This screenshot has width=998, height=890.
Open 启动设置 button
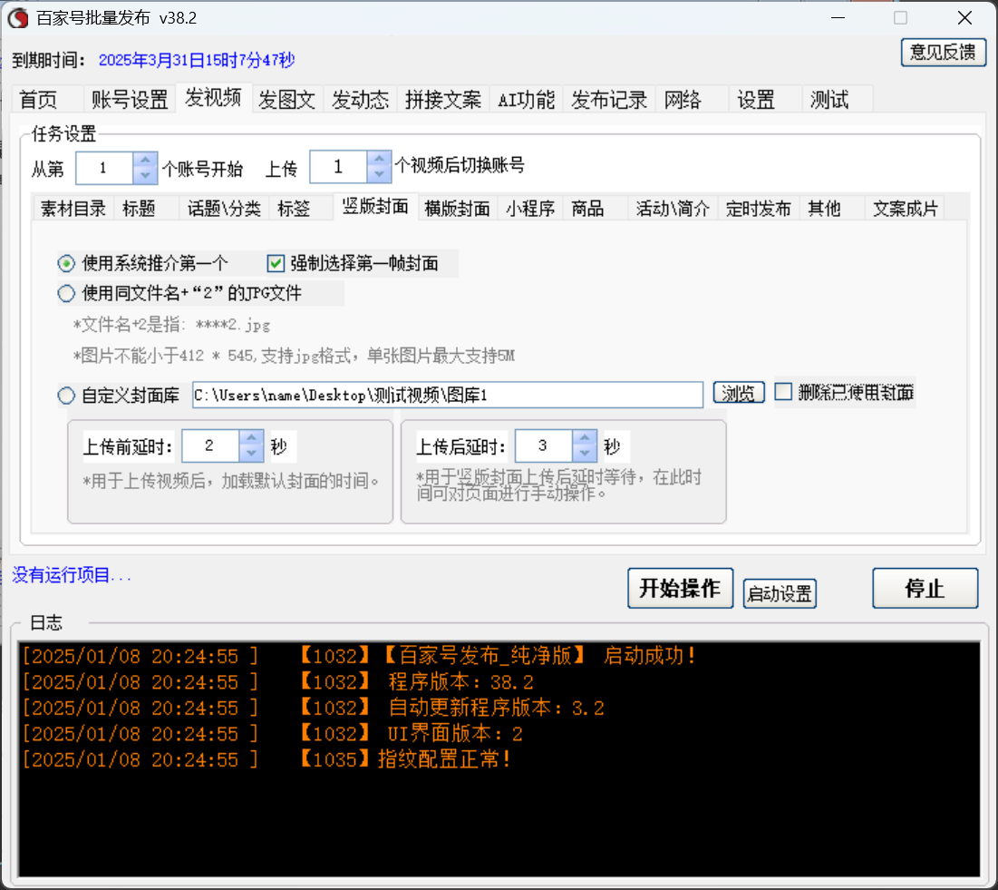coord(780,593)
